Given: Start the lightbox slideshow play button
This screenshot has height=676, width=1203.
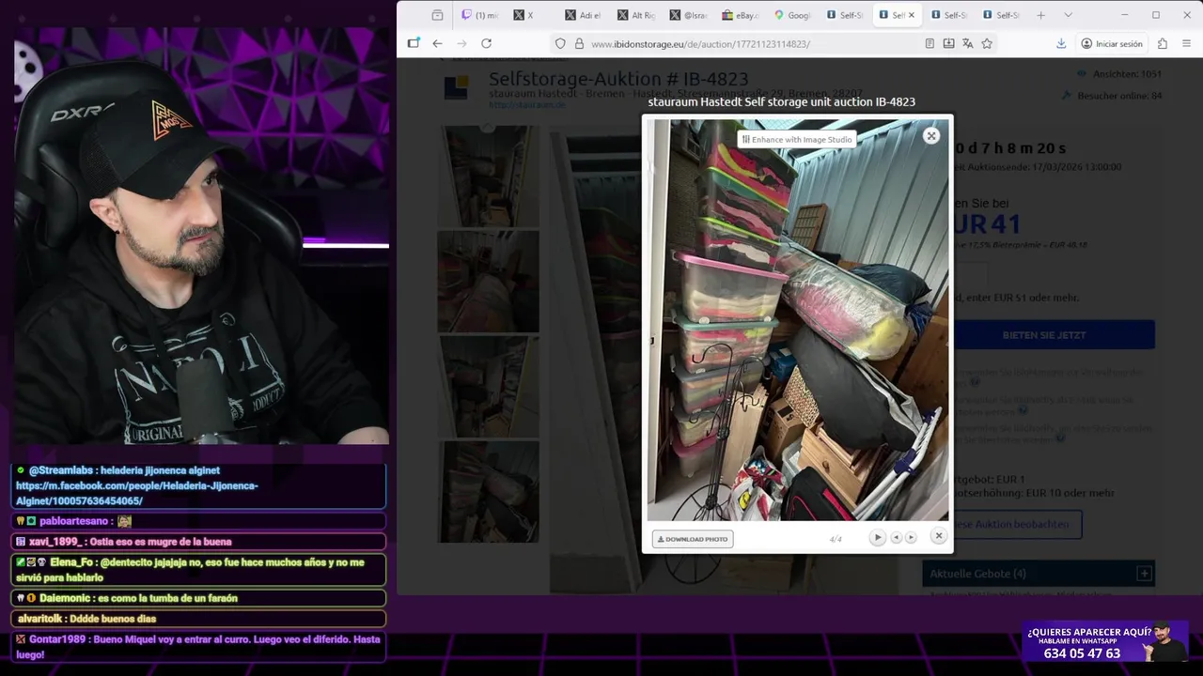Looking at the screenshot, I should (877, 538).
